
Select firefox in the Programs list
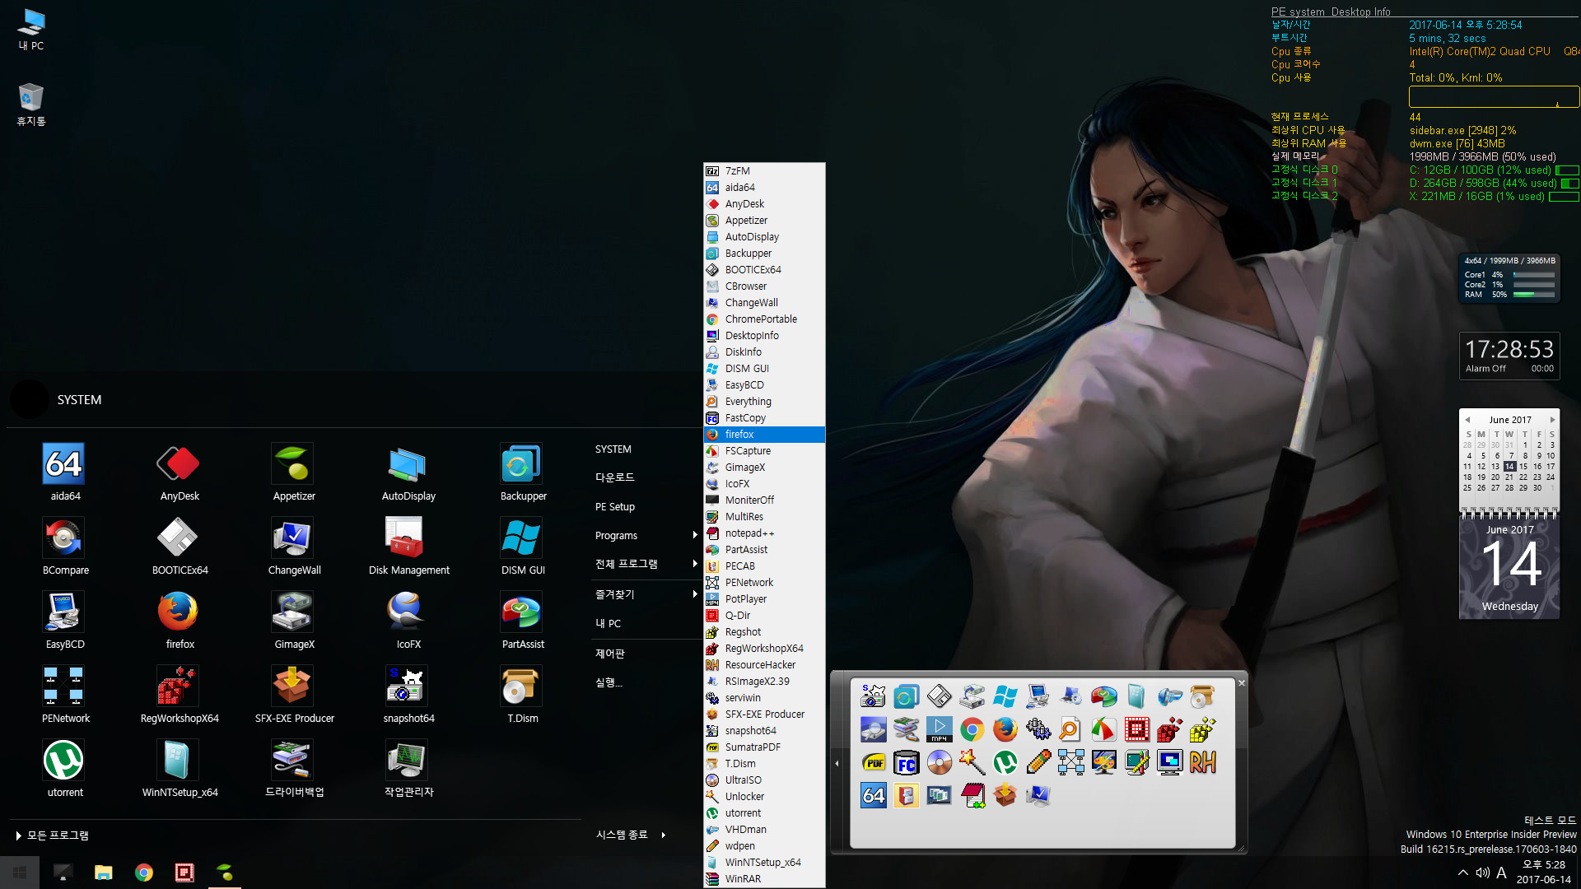pyautogui.click(x=764, y=435)
